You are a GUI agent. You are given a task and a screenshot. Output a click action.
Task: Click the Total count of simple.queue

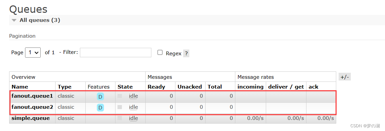(231, 118)
